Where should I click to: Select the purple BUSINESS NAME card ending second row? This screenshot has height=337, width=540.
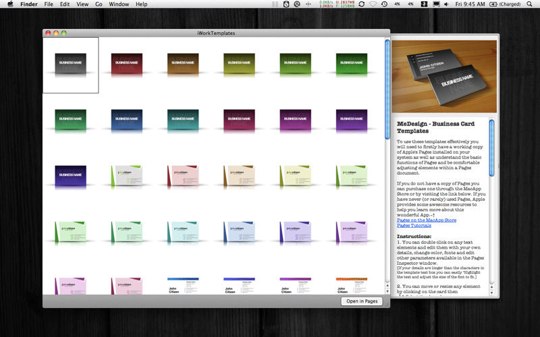point(352,120)
